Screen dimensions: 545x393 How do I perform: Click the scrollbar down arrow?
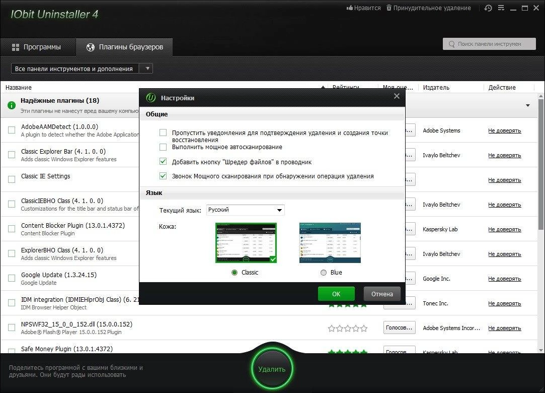coord(541,350)
